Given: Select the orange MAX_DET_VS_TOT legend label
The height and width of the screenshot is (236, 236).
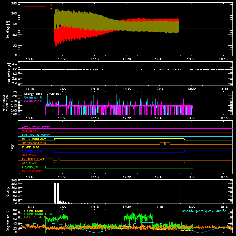Looking at the screenshot, I should (37, 217).
